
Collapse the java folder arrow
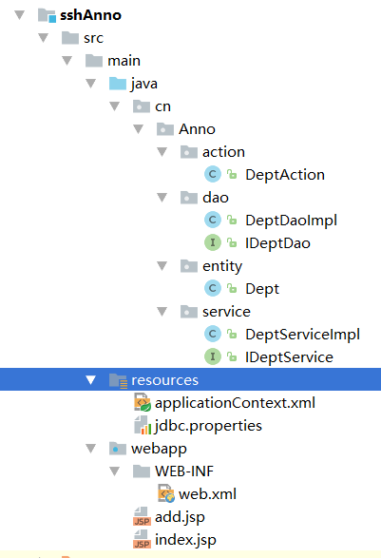(91, 84)
